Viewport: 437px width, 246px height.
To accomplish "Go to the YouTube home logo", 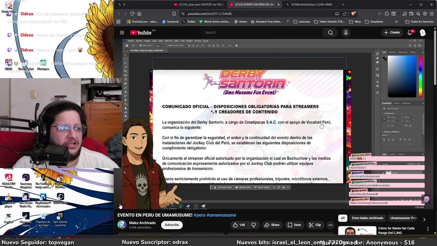I will (x=141, y=32).
